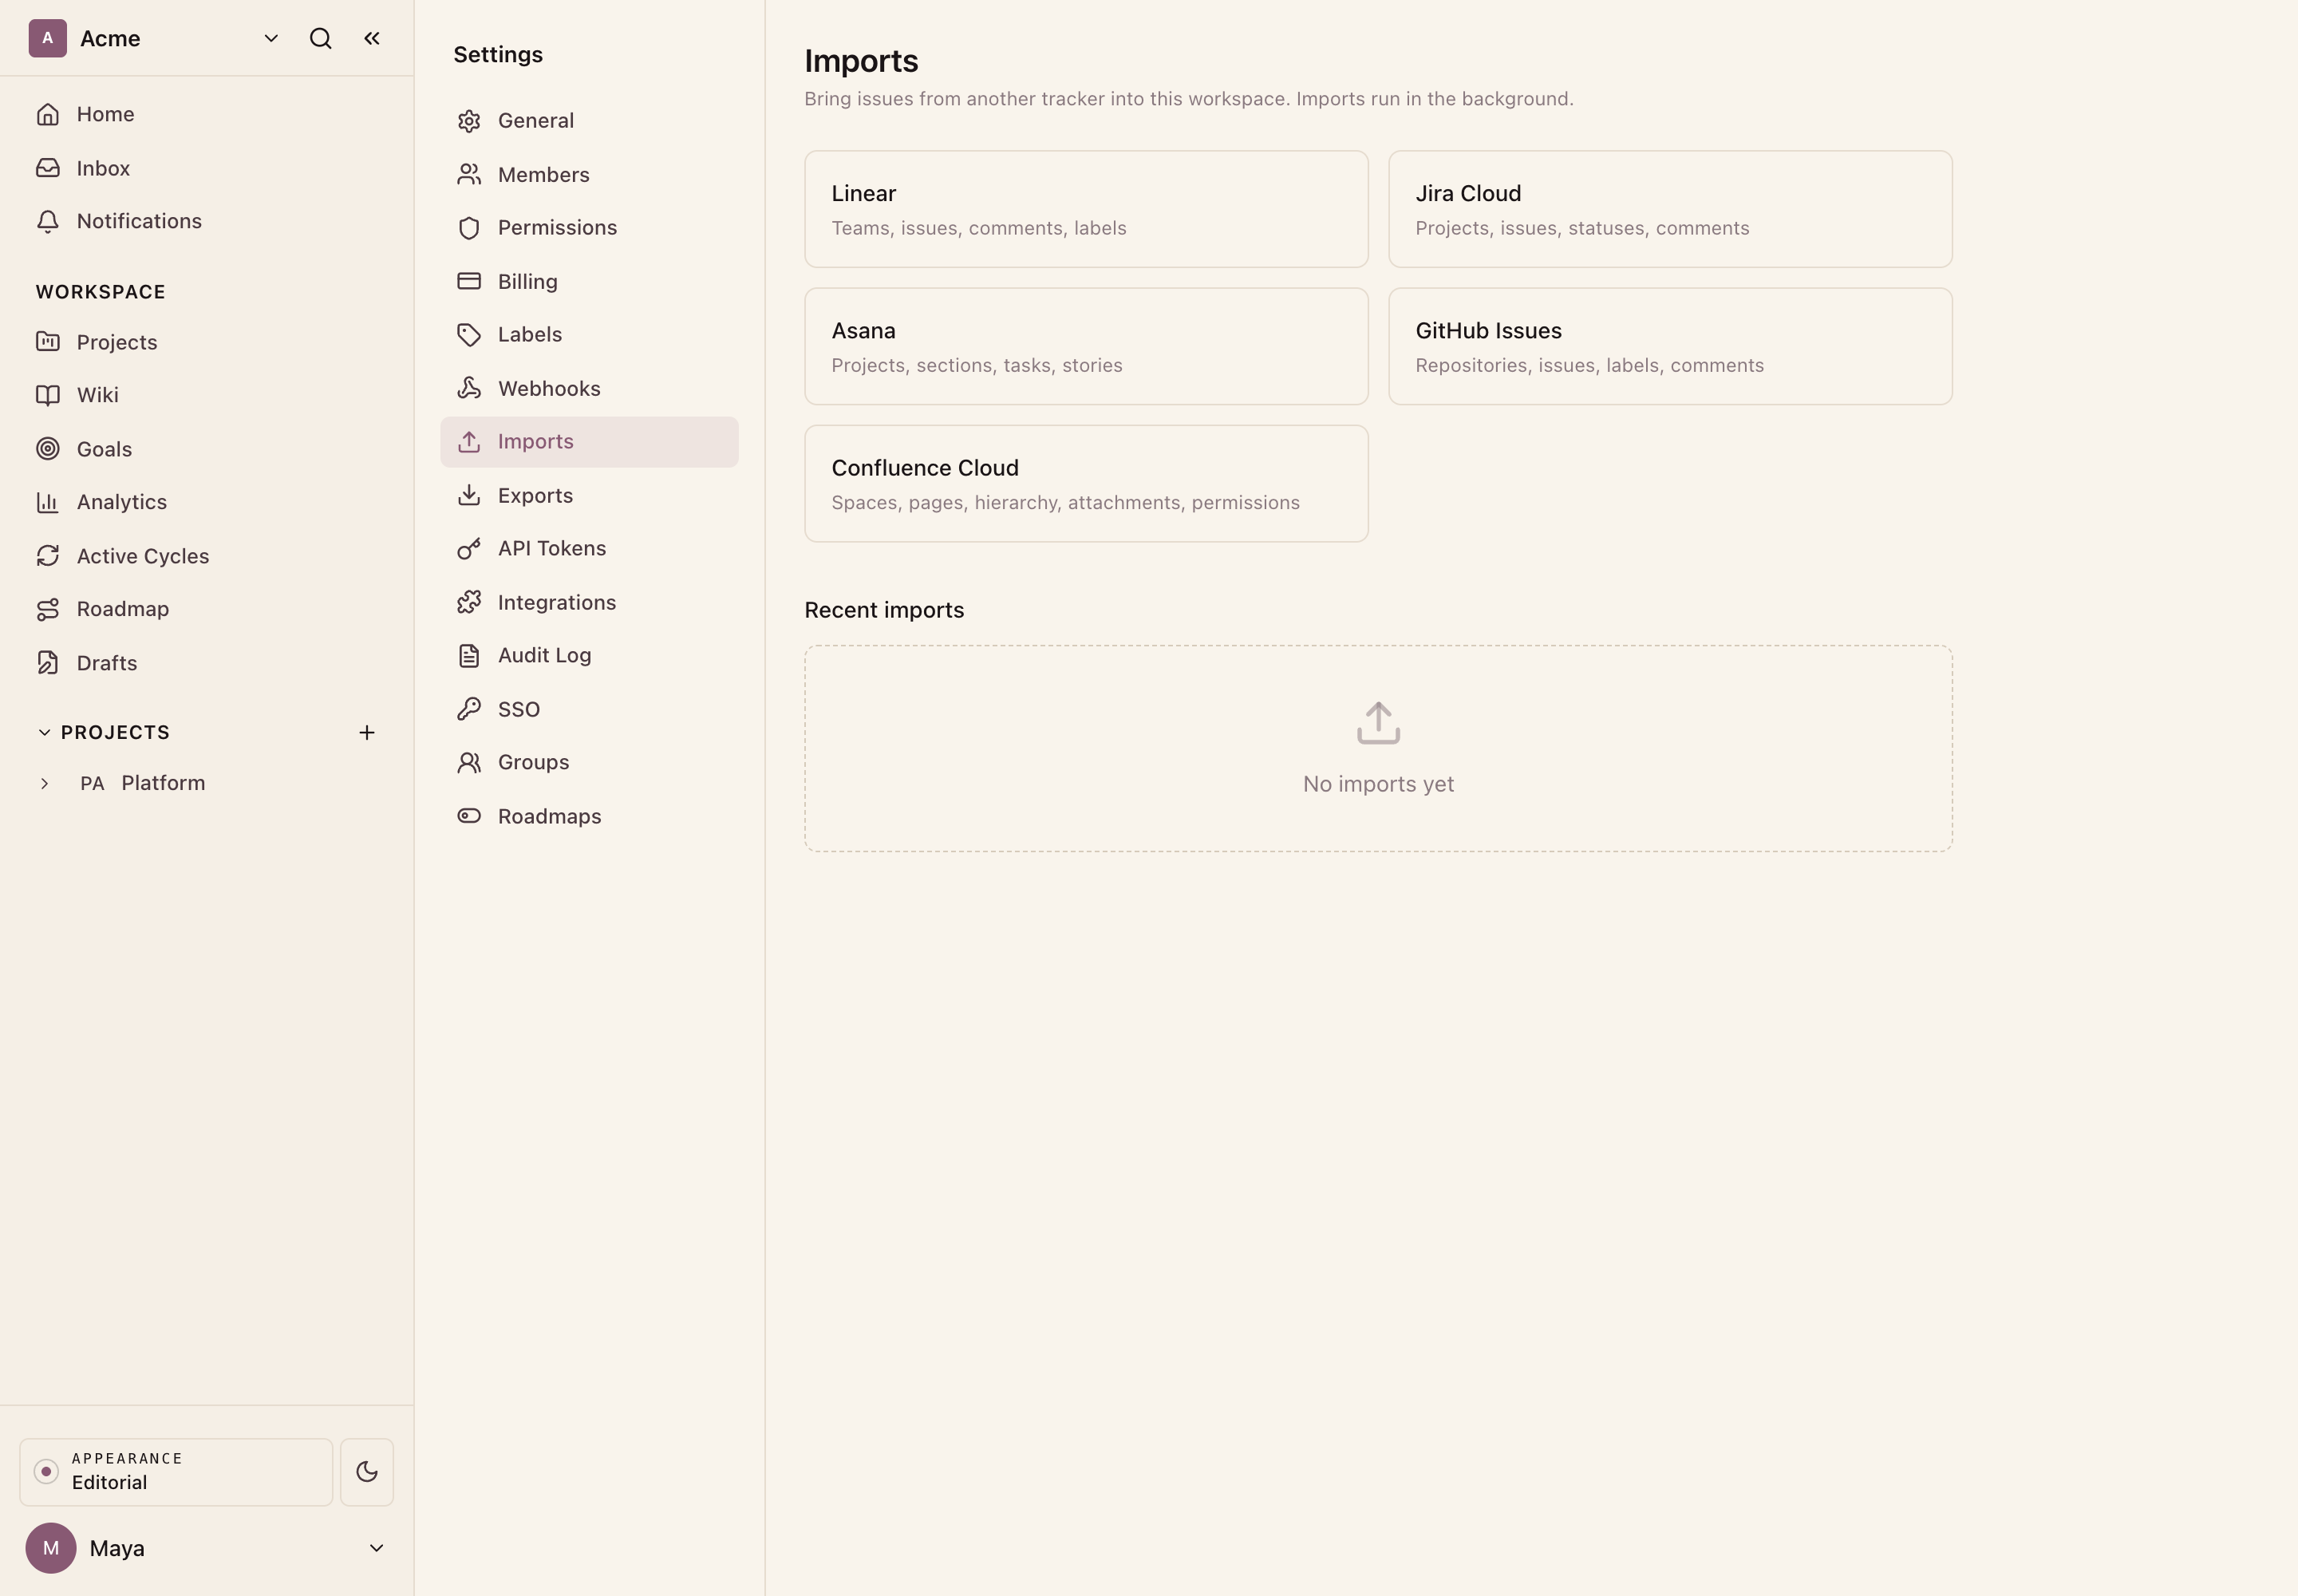2298x1596 pixels.
Task: Click the search magnifier icon
Action: [320, 38]
